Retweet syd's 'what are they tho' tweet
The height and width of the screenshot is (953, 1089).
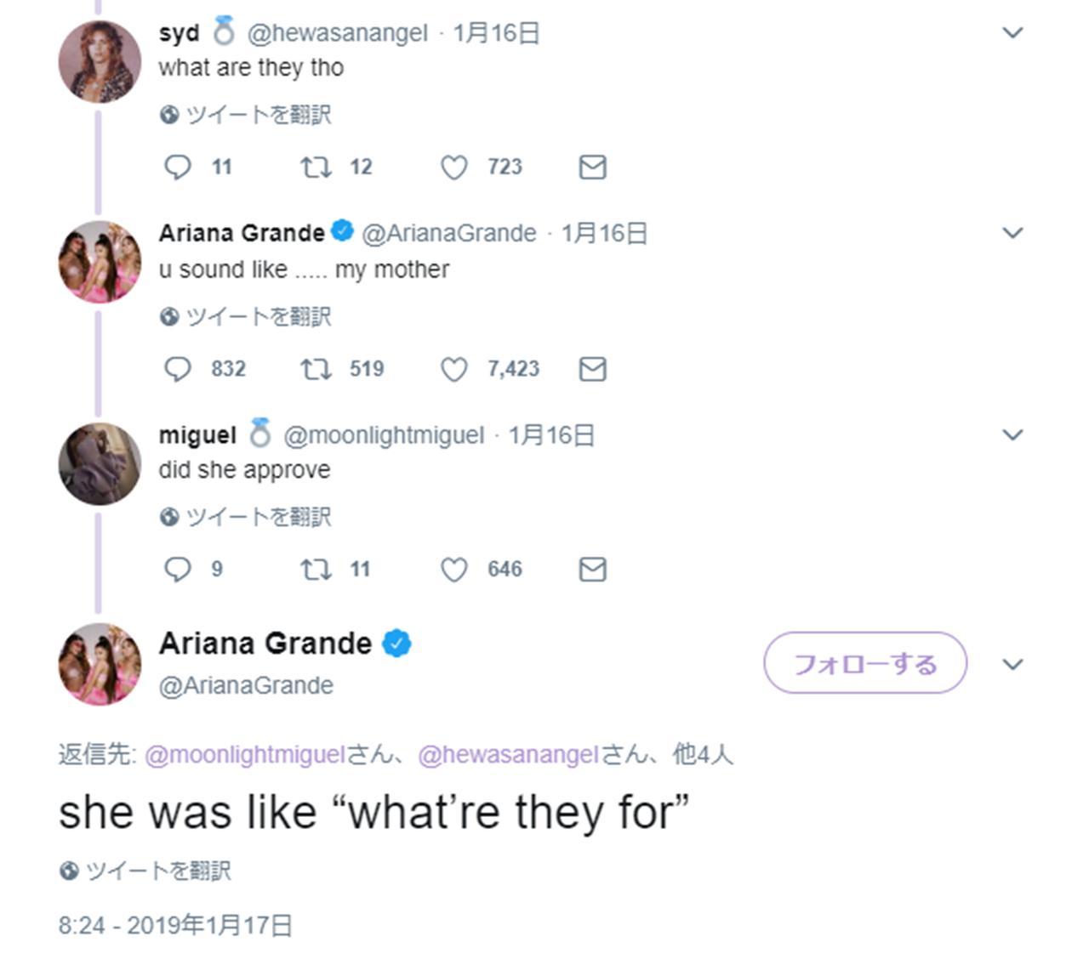[316, 167]
